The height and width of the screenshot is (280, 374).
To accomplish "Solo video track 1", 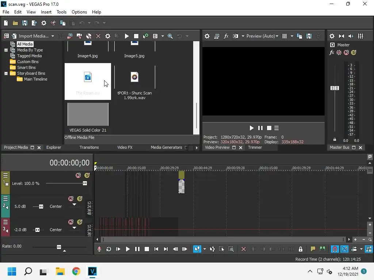I will coord(87,175).
